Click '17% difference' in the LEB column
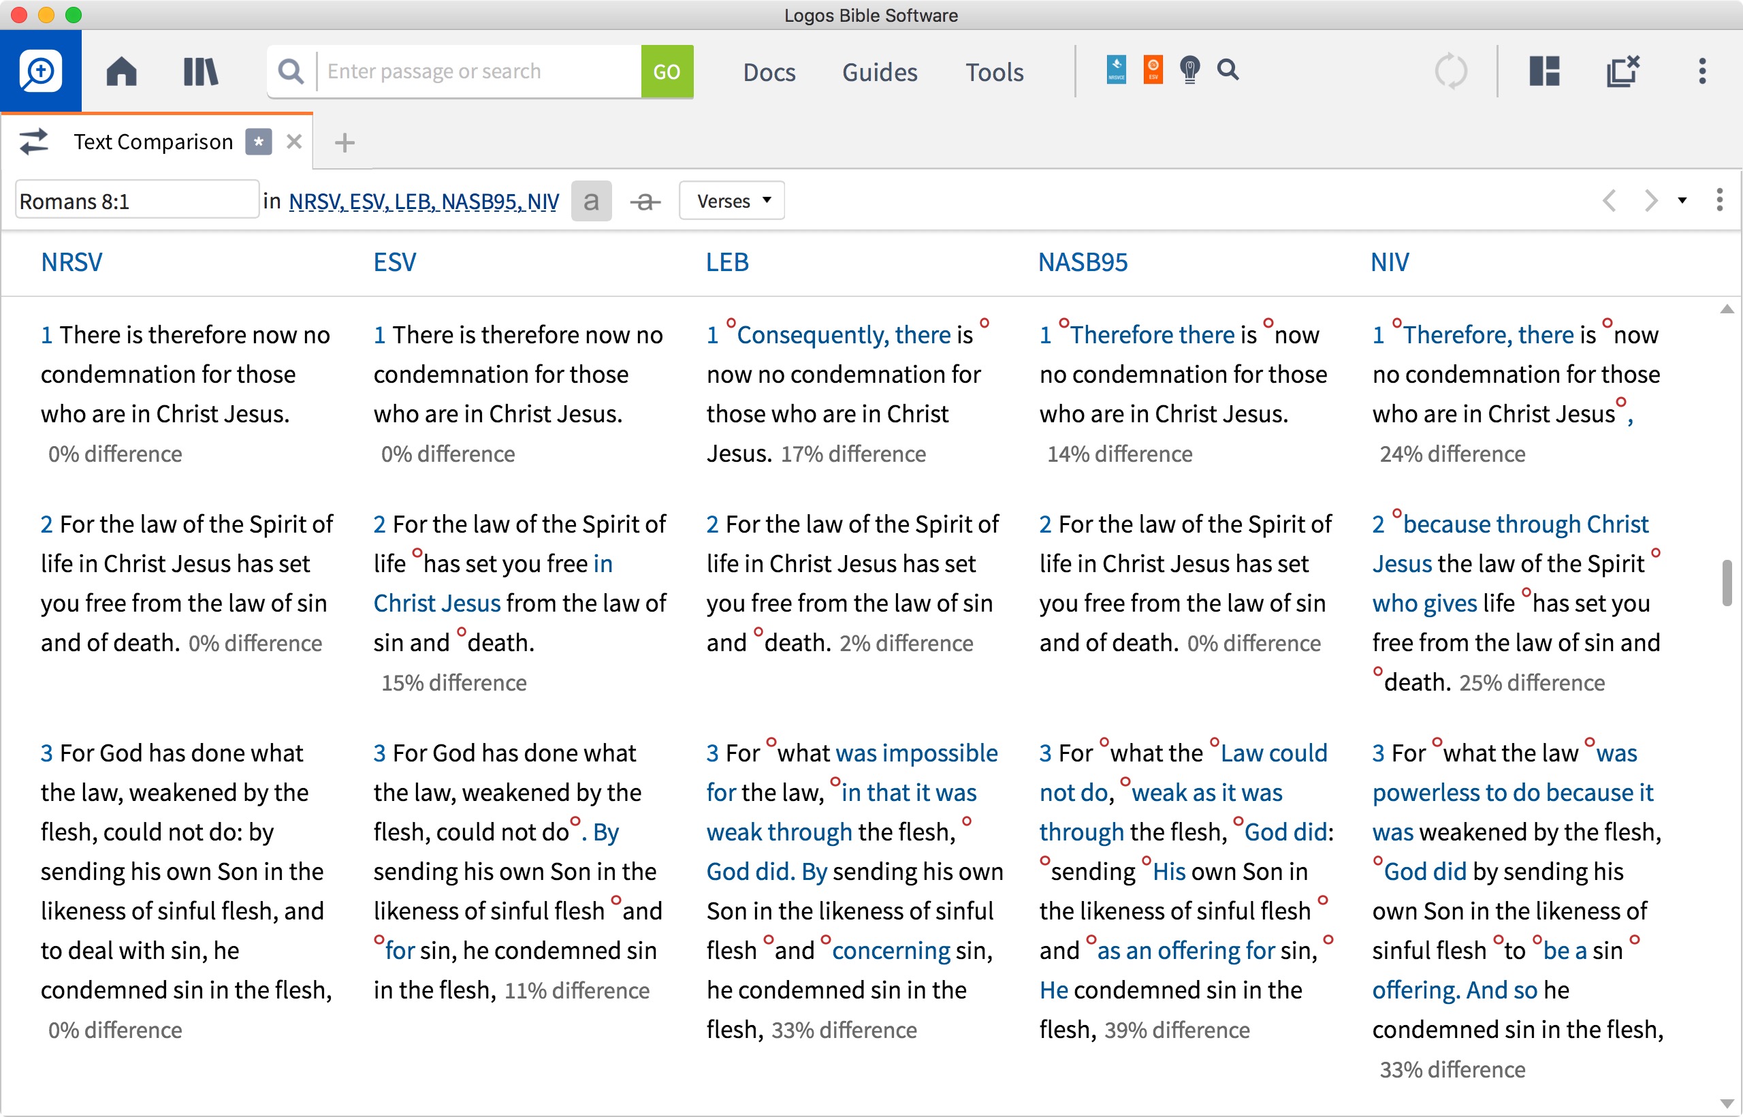The width and height of the screenshot is (1743, 1117). tap(852, 454)
